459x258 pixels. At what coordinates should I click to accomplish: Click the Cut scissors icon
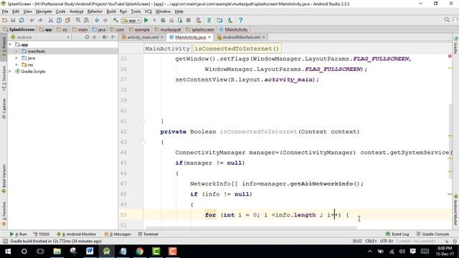coord(51,20)
